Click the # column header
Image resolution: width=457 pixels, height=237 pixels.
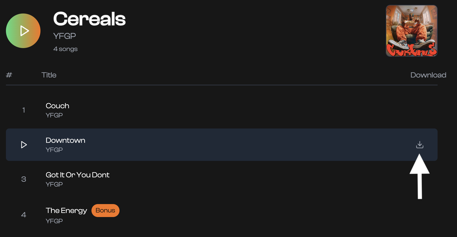point(9,75)
